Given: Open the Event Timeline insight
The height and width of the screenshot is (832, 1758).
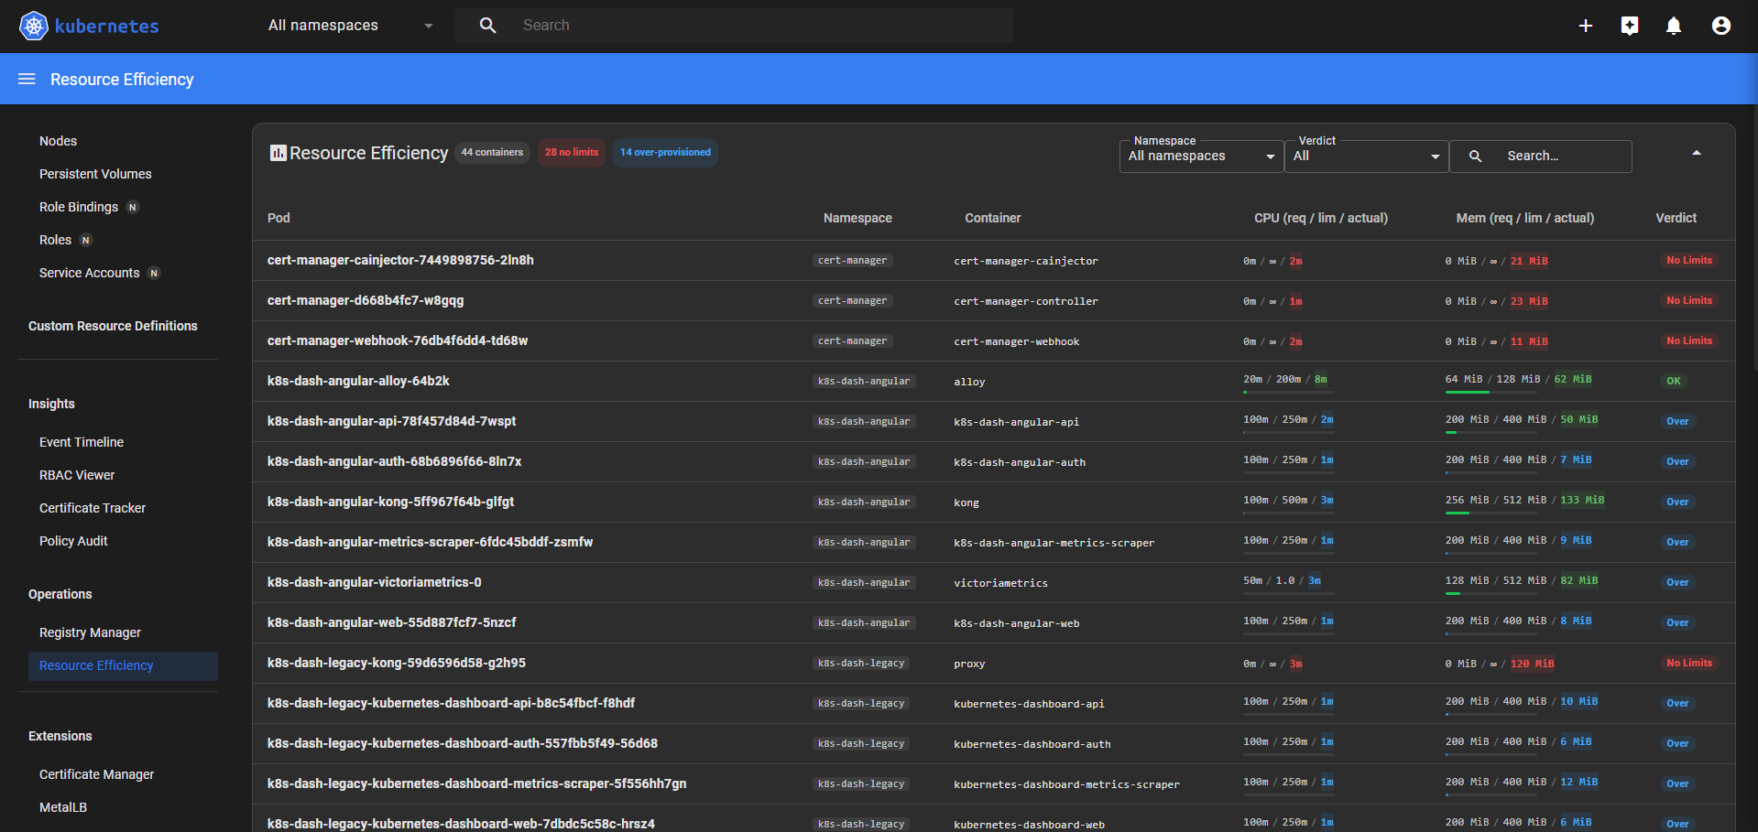Looking at the screenshot, I should [82, 442].
